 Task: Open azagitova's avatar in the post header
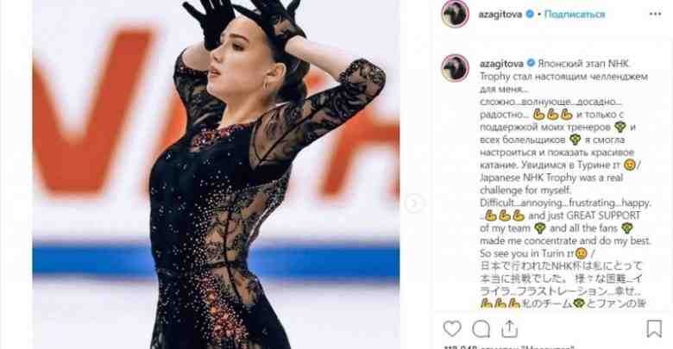coord(455,14)
